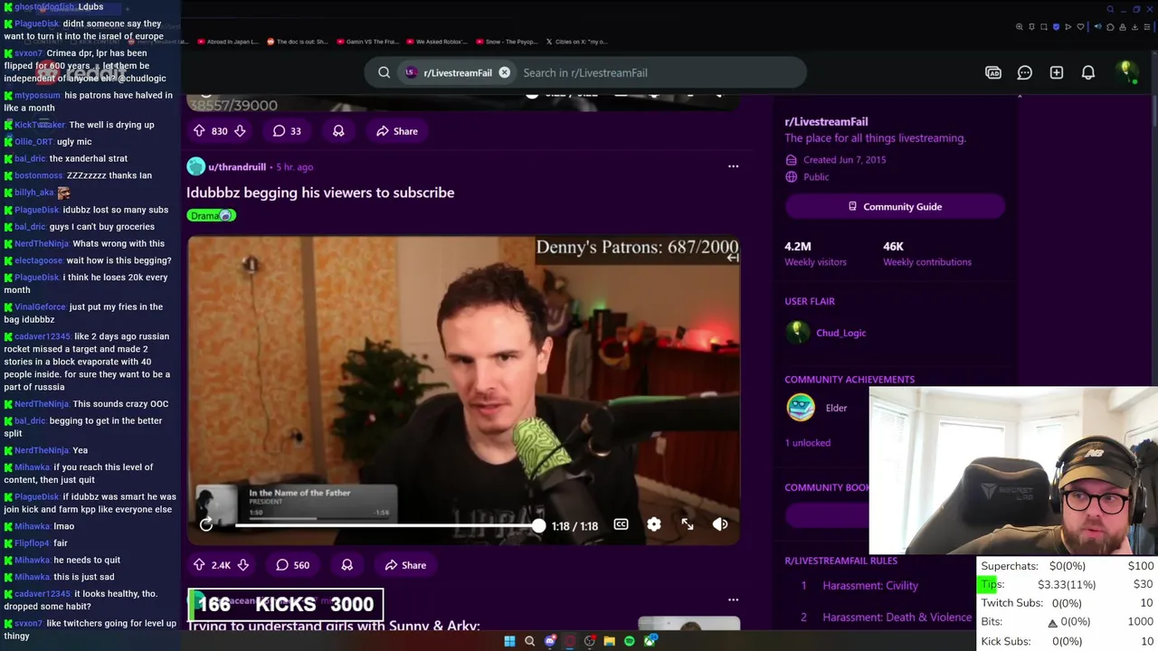Open r/LivestreamFail sidebar title
The width and height of the screenshot is (1158, 651).
(x=826, y=121)
